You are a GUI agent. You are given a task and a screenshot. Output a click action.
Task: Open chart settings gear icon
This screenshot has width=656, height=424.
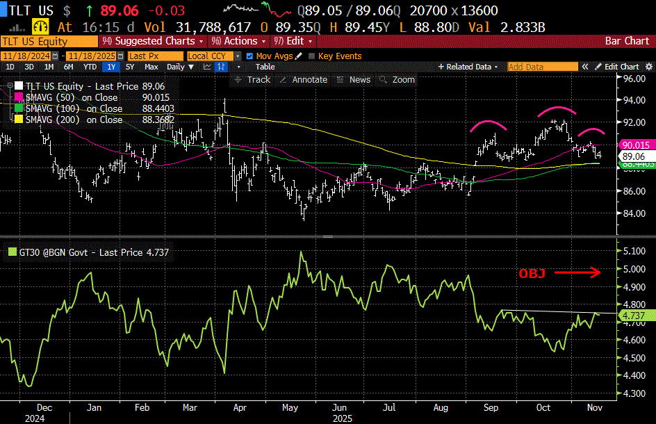click(649, 67)
